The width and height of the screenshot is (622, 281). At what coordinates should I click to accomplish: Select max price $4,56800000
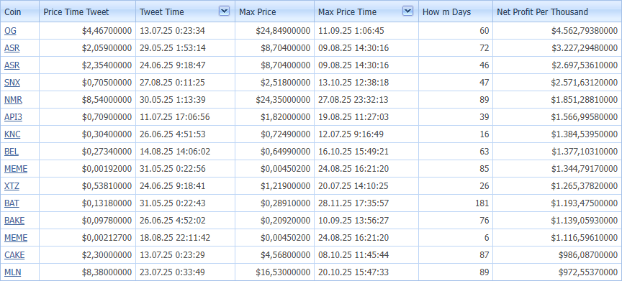[274, 255]
